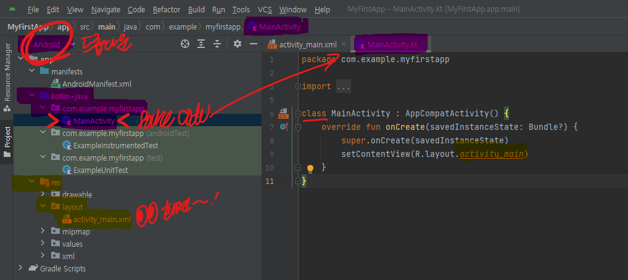Viewport: 628px width, 280px height.
Task: Open the Run menu
Action: tap(218, 10)
